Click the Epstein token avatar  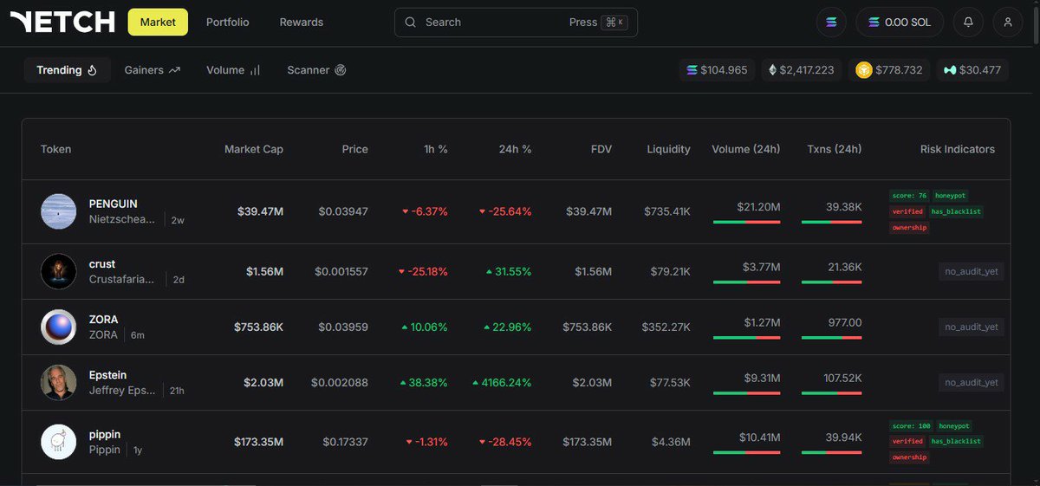click(59, 382)
